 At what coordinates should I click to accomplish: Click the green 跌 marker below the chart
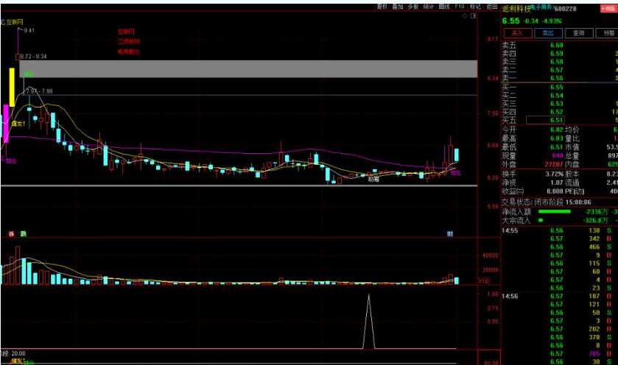tap(23, 233)
